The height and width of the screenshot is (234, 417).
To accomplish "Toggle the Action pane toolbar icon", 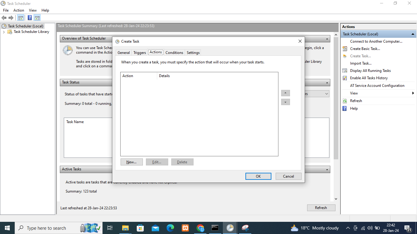I will (37, 18).
